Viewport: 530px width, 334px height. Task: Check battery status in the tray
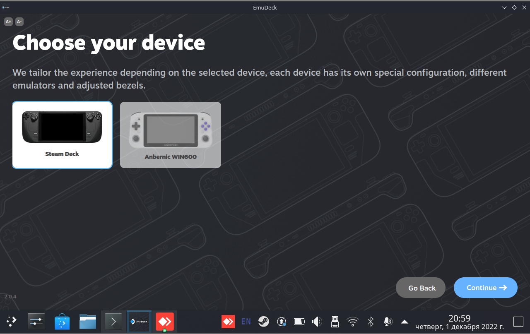[299, 322]
